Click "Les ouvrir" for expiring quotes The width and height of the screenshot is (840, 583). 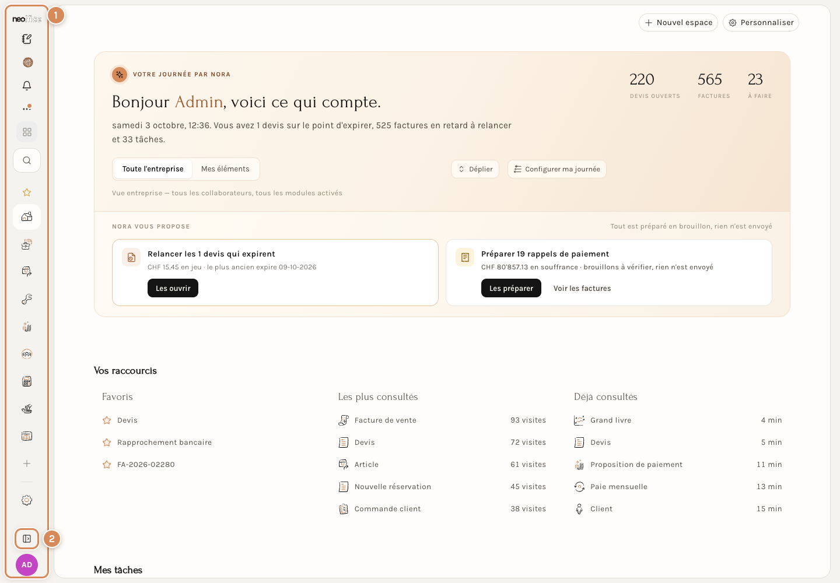click(x=173, y=289)
